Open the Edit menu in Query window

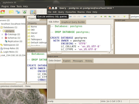click(55, 12)
